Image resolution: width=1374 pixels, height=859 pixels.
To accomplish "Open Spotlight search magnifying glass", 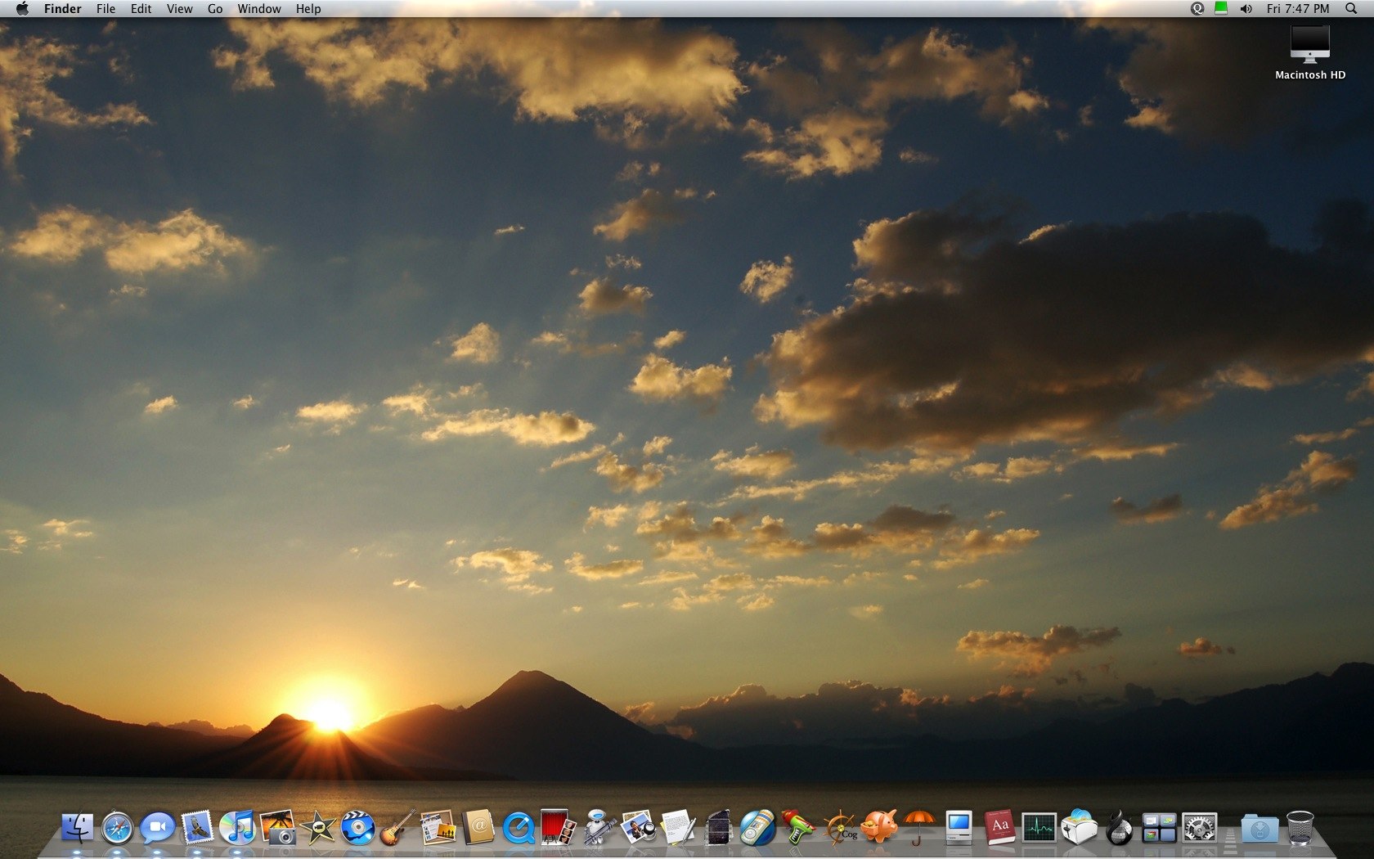I will click(x=1351, y=8).
